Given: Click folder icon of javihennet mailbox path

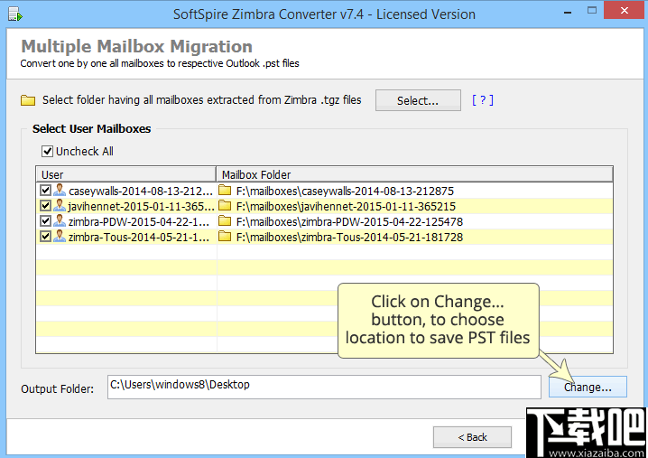Looking at the screenshot, I should click(x=225, y=206).
